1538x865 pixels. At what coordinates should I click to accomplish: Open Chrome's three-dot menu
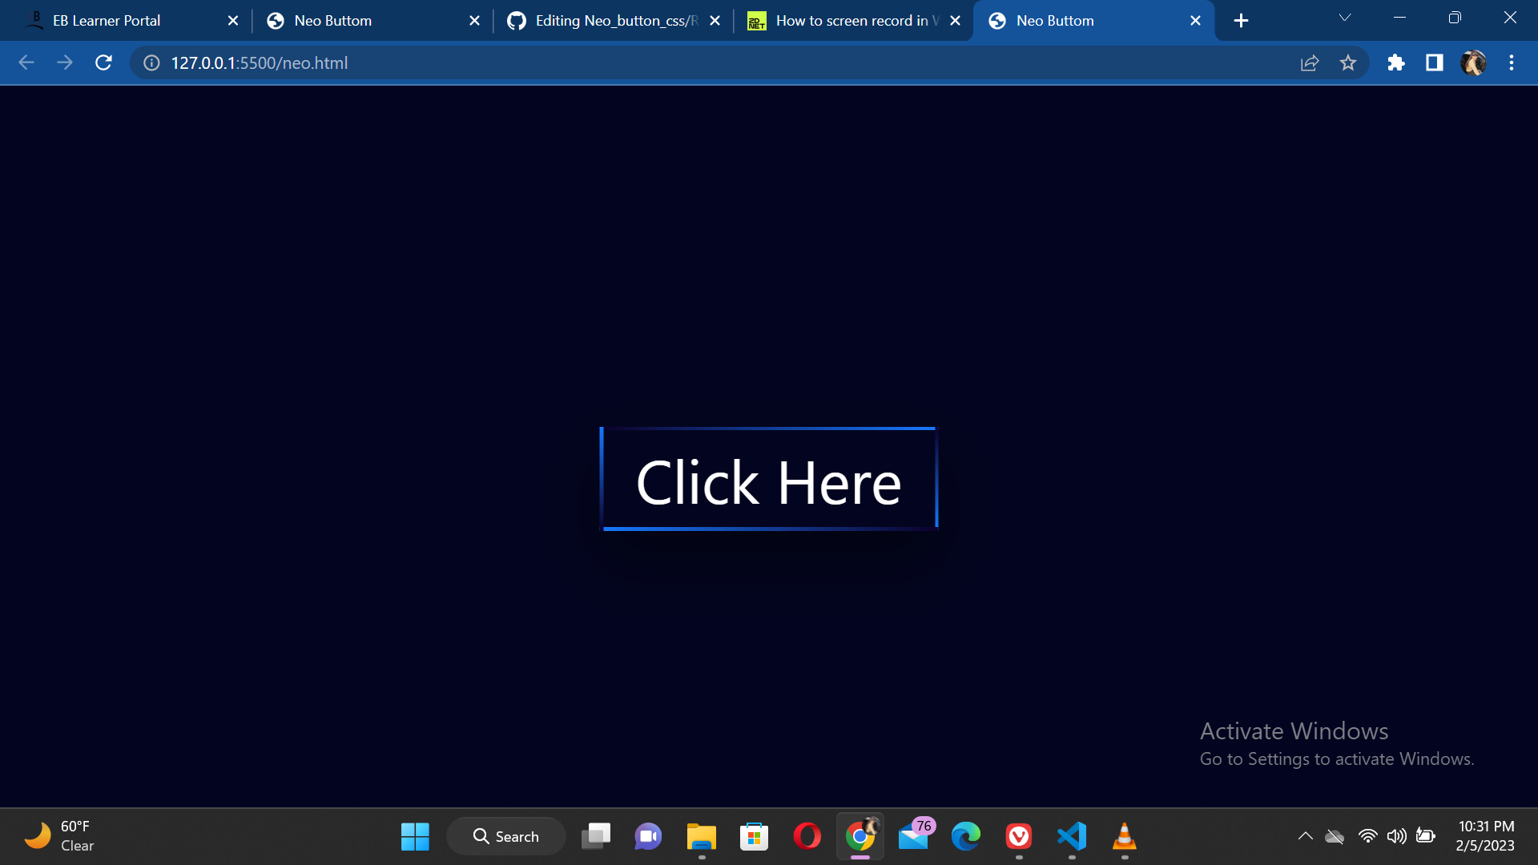pos(1512,62)
